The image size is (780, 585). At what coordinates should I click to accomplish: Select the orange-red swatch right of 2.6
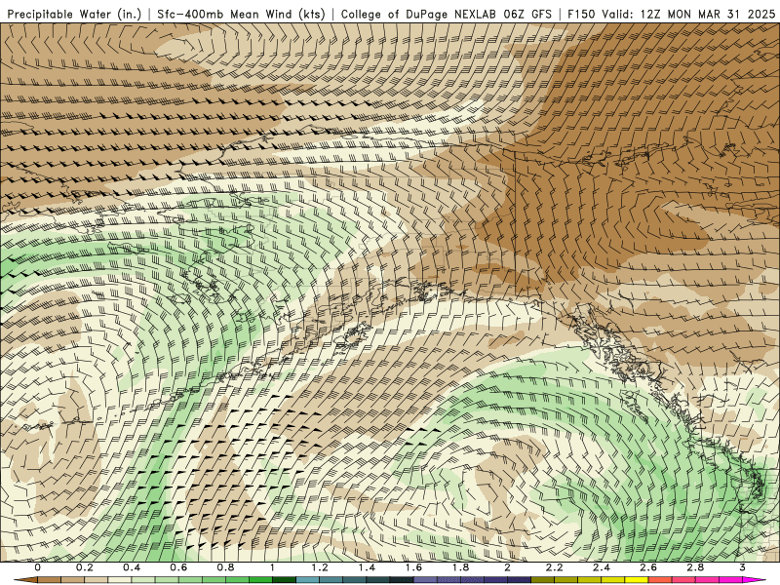660,579
